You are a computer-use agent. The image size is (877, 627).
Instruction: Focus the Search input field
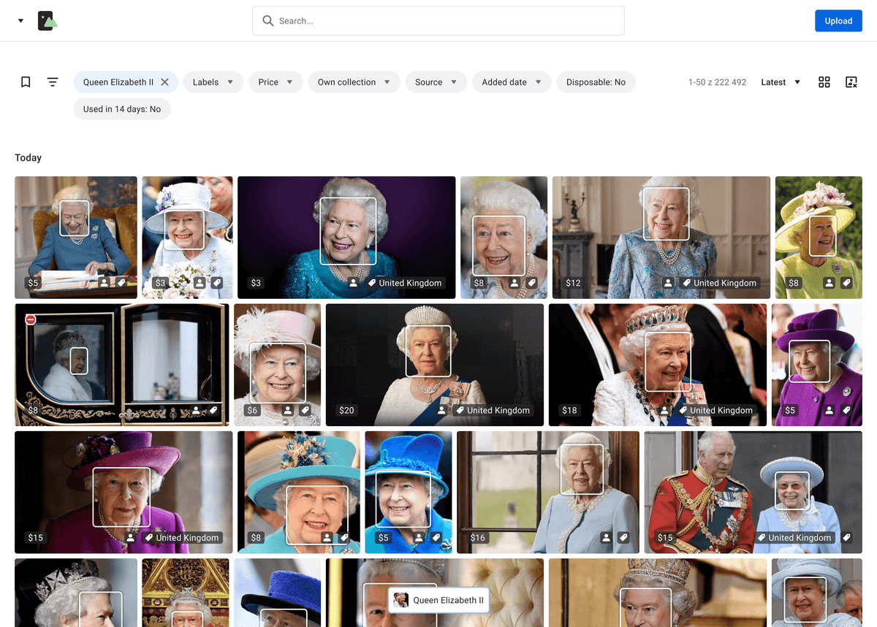point(438,20)
